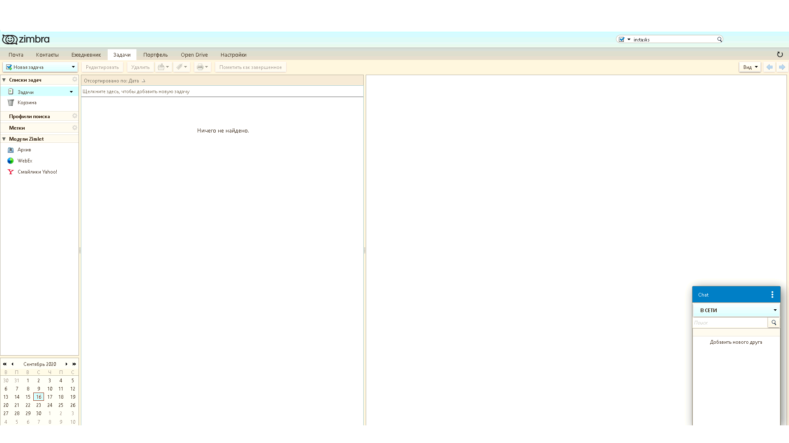Open the Вид view menu button
789x443 pixels.
click(750, 67)
